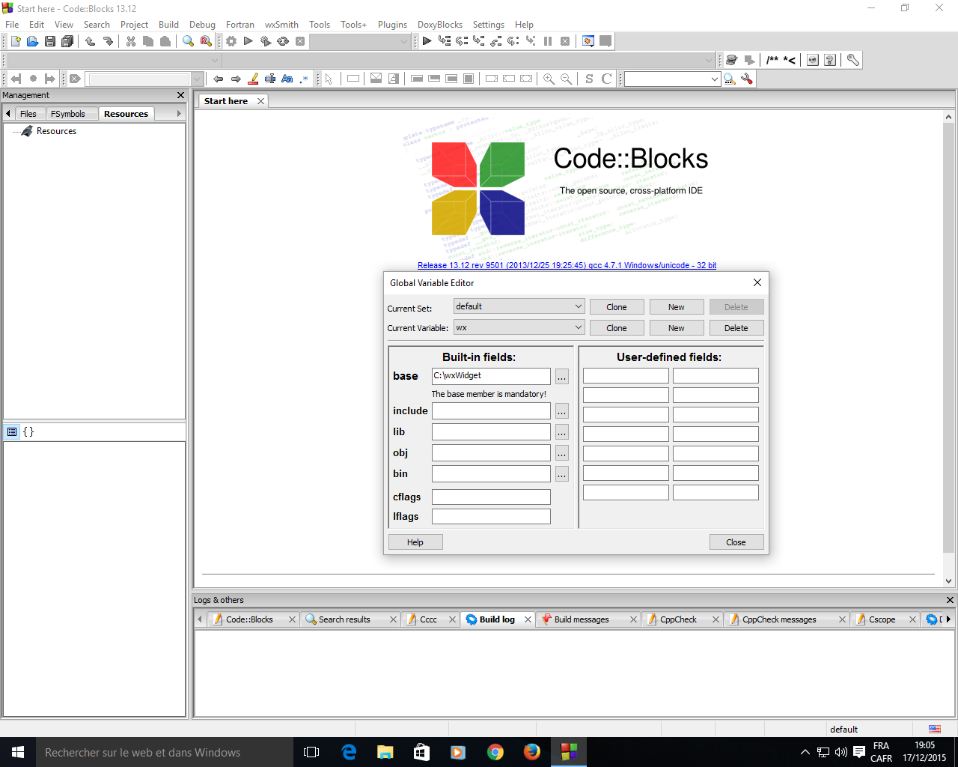Click the Break debugger pause icon
This screenshot has height=767, width=958.
coord(548,41)
